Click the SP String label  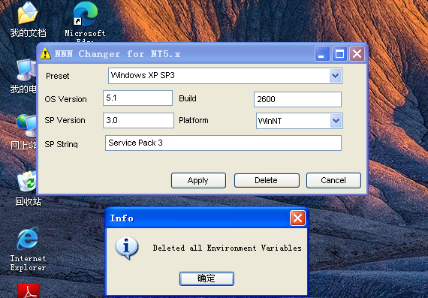(x=61, y=144)
